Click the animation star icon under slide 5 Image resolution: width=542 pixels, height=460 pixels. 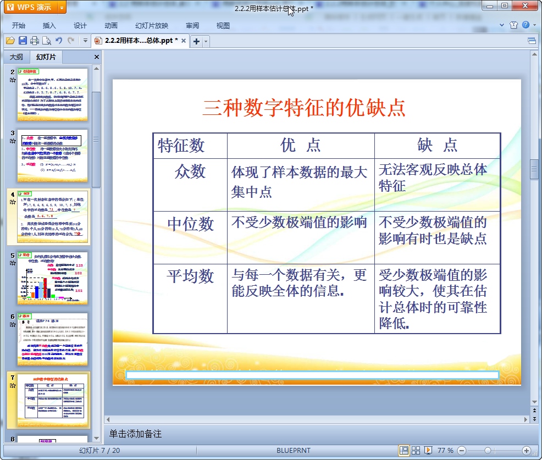pyautogui.click(x=13, y=263)
